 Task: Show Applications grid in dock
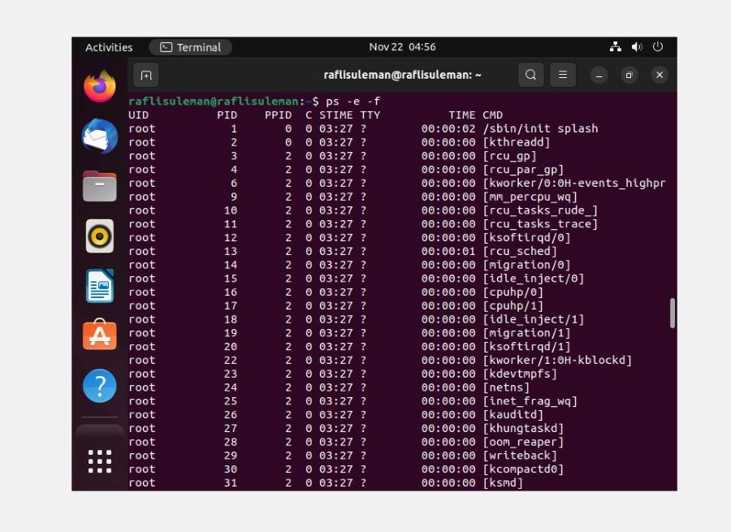(x=99, y=461)
